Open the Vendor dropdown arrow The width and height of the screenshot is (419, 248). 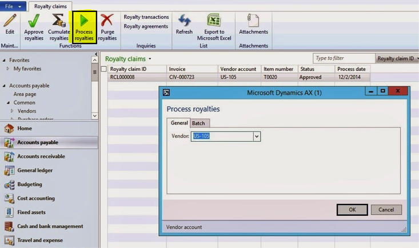tap(257, 137)
